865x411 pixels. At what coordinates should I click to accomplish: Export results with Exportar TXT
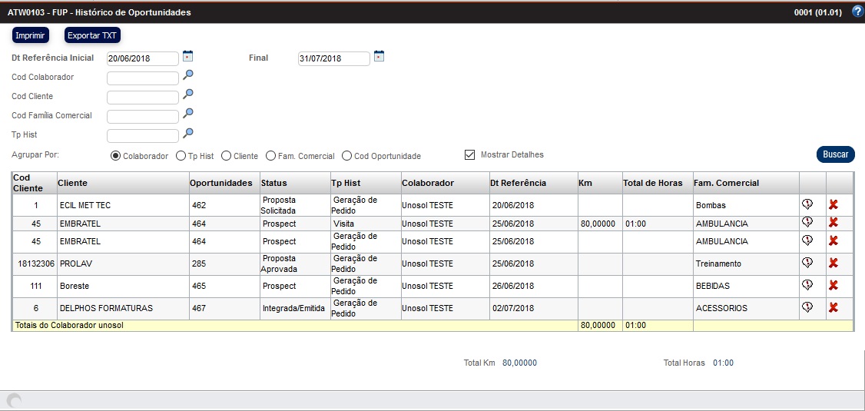(x=92, y=35)
